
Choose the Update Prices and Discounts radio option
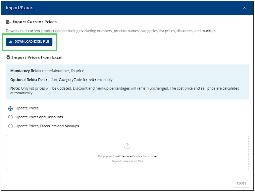tap(10, 117)
